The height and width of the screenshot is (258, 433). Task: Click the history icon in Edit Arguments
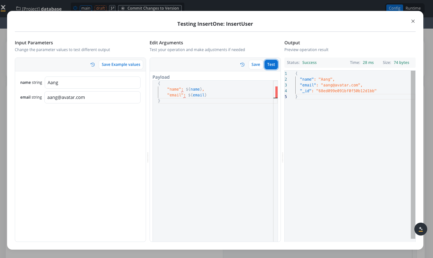pyautogui.click(x=243, y=65)
